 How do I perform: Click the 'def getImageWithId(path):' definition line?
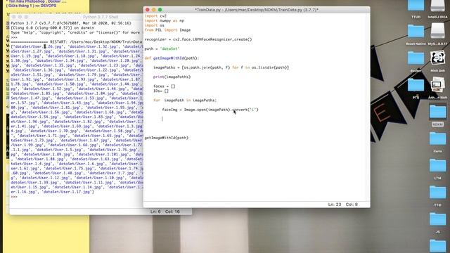(x=172, y=58)
